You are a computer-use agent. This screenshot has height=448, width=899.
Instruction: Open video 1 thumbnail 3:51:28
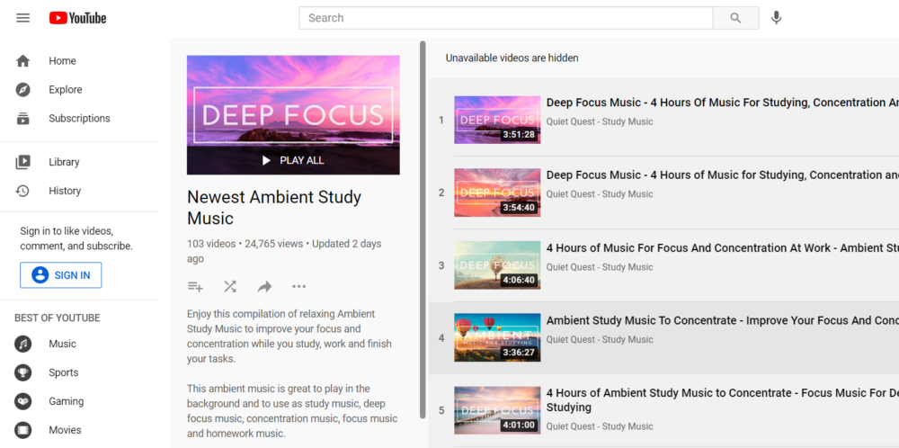click(497, 120)
